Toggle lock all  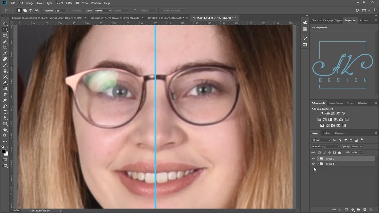(339, 153)
